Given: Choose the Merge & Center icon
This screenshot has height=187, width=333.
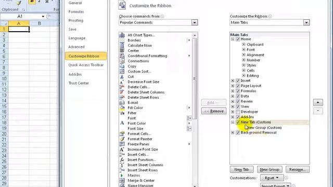Looking at the screenshot, I should click(x=122, y=180).
